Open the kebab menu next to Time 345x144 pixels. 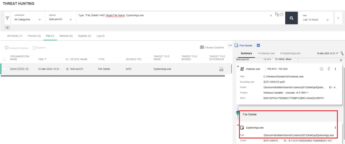(x=338, y=18)
